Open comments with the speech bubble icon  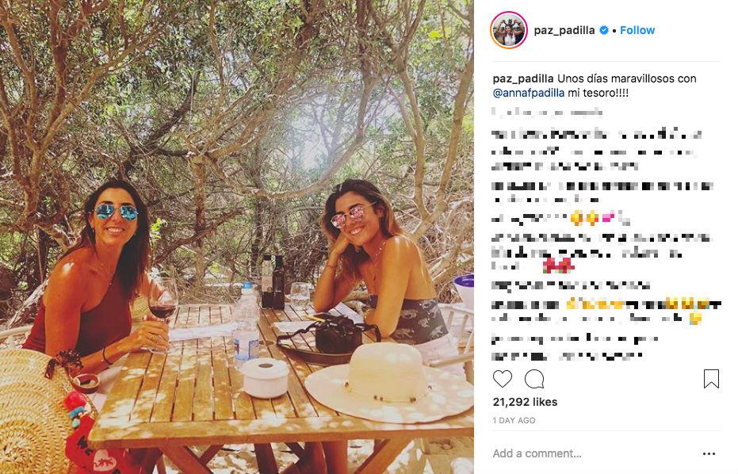coord(534,378)
